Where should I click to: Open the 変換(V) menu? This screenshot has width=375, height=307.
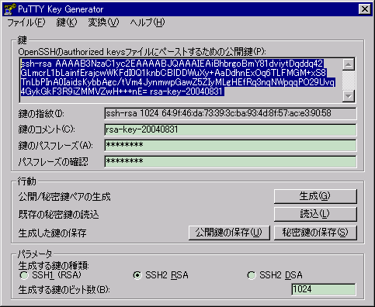103,22
